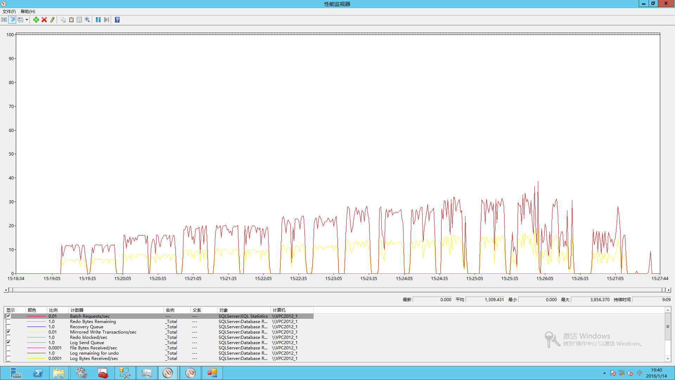675x380 pixels.
Task: Open Properties toolbar icon
Action: [79, 20]
